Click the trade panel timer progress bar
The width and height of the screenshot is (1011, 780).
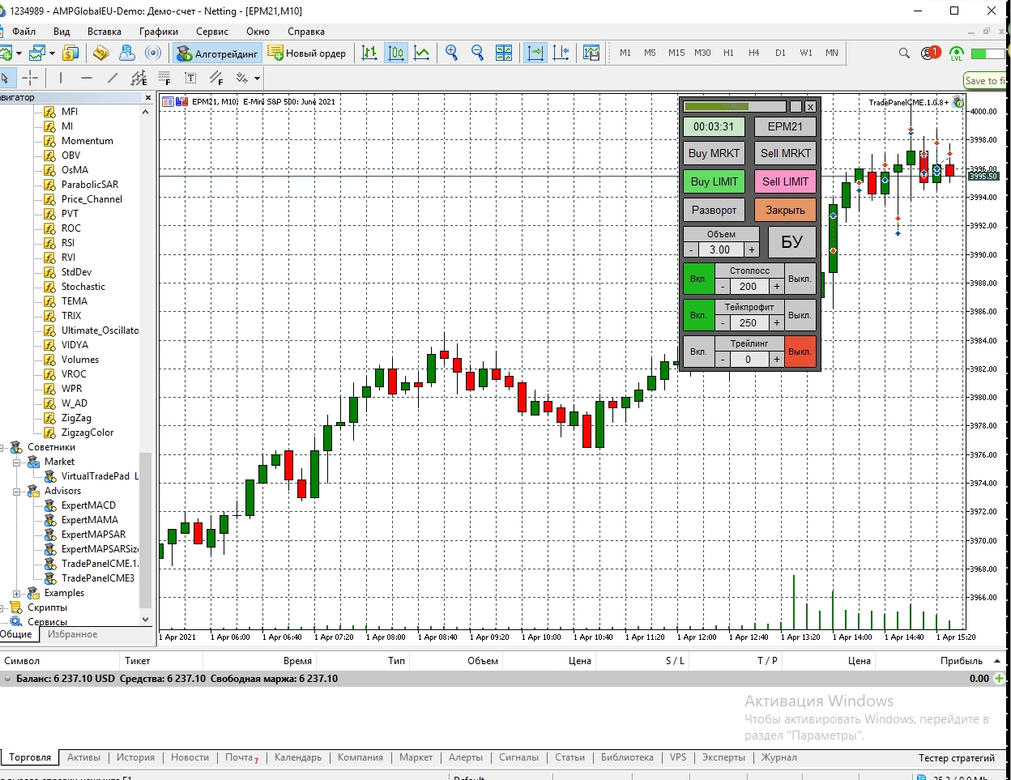tap(735, 106)
